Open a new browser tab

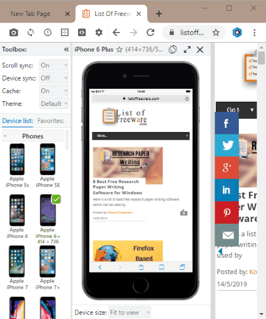click(x=158, y=14)
